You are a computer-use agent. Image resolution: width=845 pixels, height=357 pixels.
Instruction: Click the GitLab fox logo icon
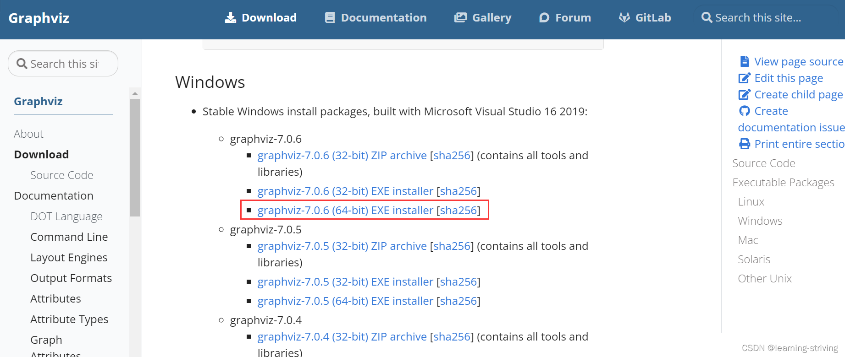pyautogui.click(x=624, y=17)
